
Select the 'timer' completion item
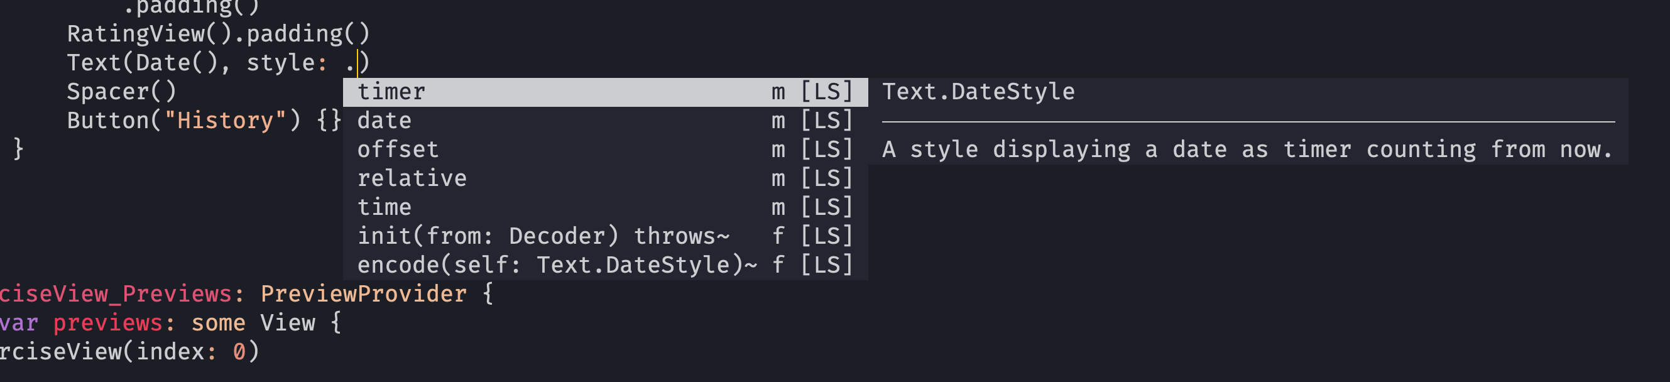[391, 92]
